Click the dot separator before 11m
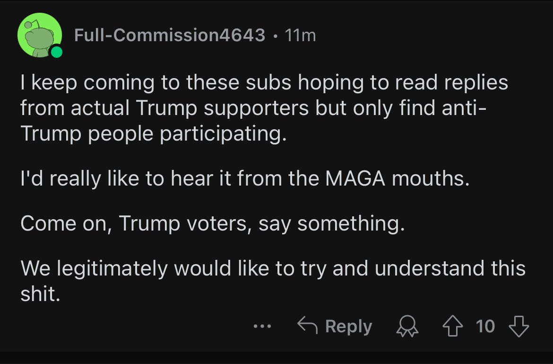 (x=275, y=36)
